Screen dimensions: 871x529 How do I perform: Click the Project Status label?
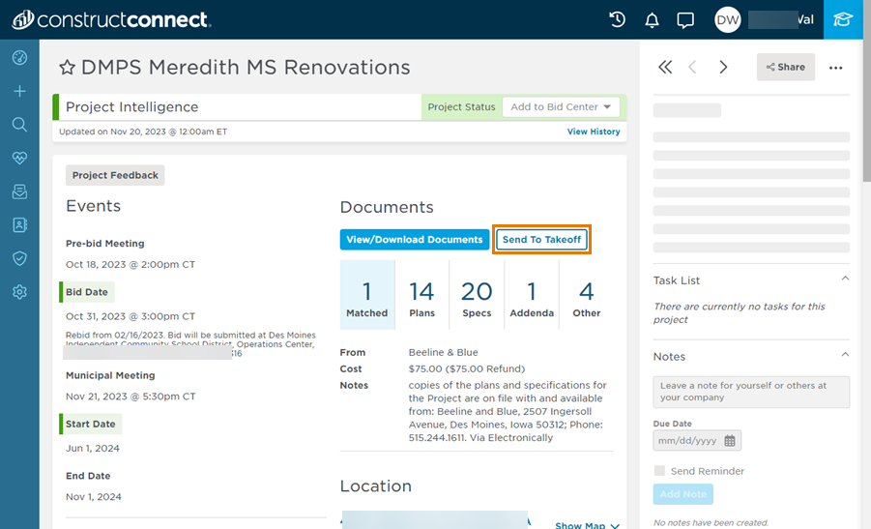tap(461, 106)
